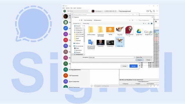Start a video call in Signal
This screenshot has width=185, height=104.
point(147,11)
